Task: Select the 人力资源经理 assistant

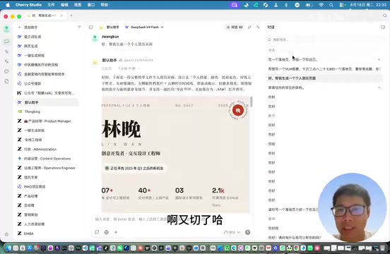Action: click(47, 224)
